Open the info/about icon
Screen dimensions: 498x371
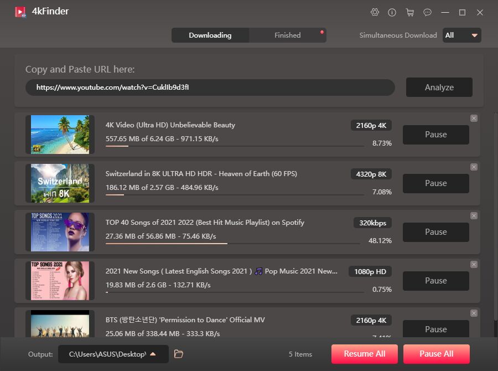392,12
